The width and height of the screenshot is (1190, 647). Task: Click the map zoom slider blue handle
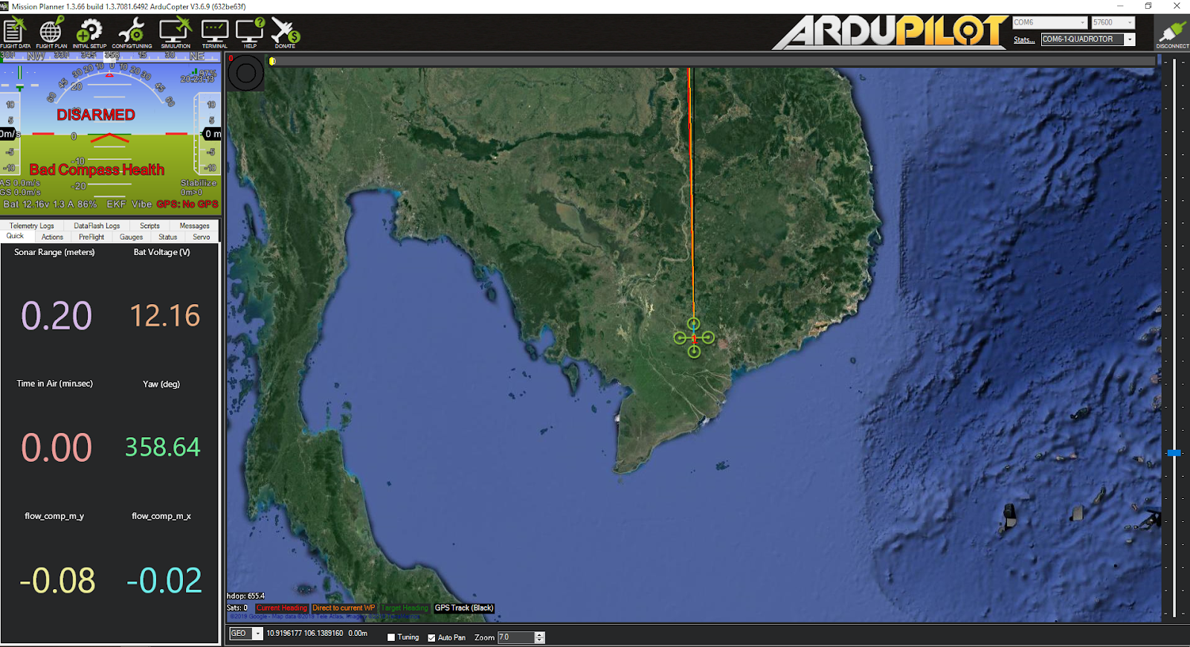[x=1174, y=453]
